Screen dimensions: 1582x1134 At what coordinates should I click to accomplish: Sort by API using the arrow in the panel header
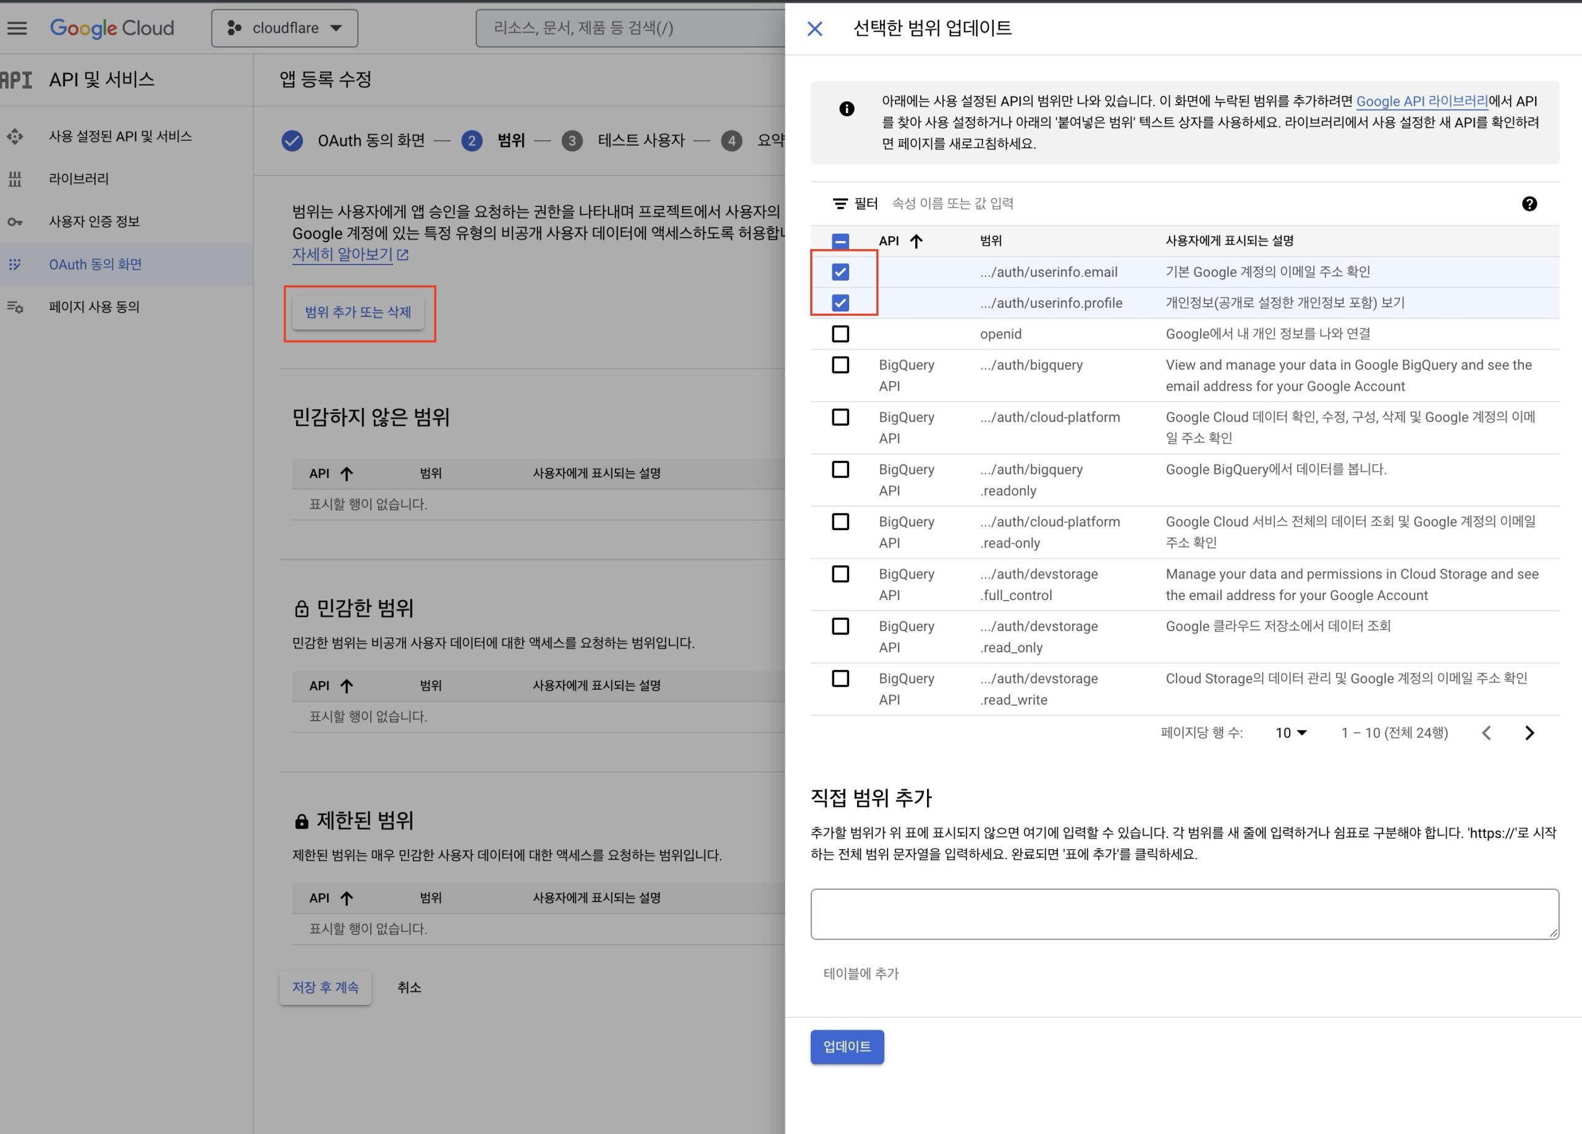916,241
